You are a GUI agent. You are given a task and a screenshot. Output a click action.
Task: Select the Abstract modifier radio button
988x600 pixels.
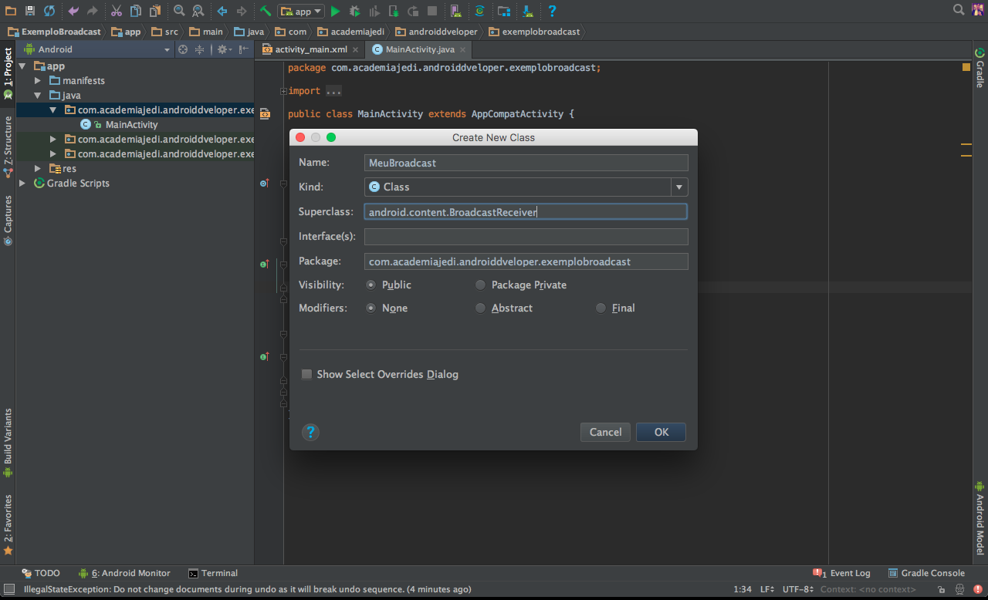pos(480,308)
